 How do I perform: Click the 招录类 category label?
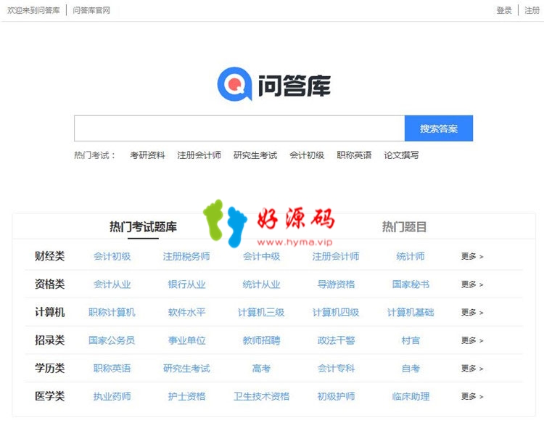[49, 340]
